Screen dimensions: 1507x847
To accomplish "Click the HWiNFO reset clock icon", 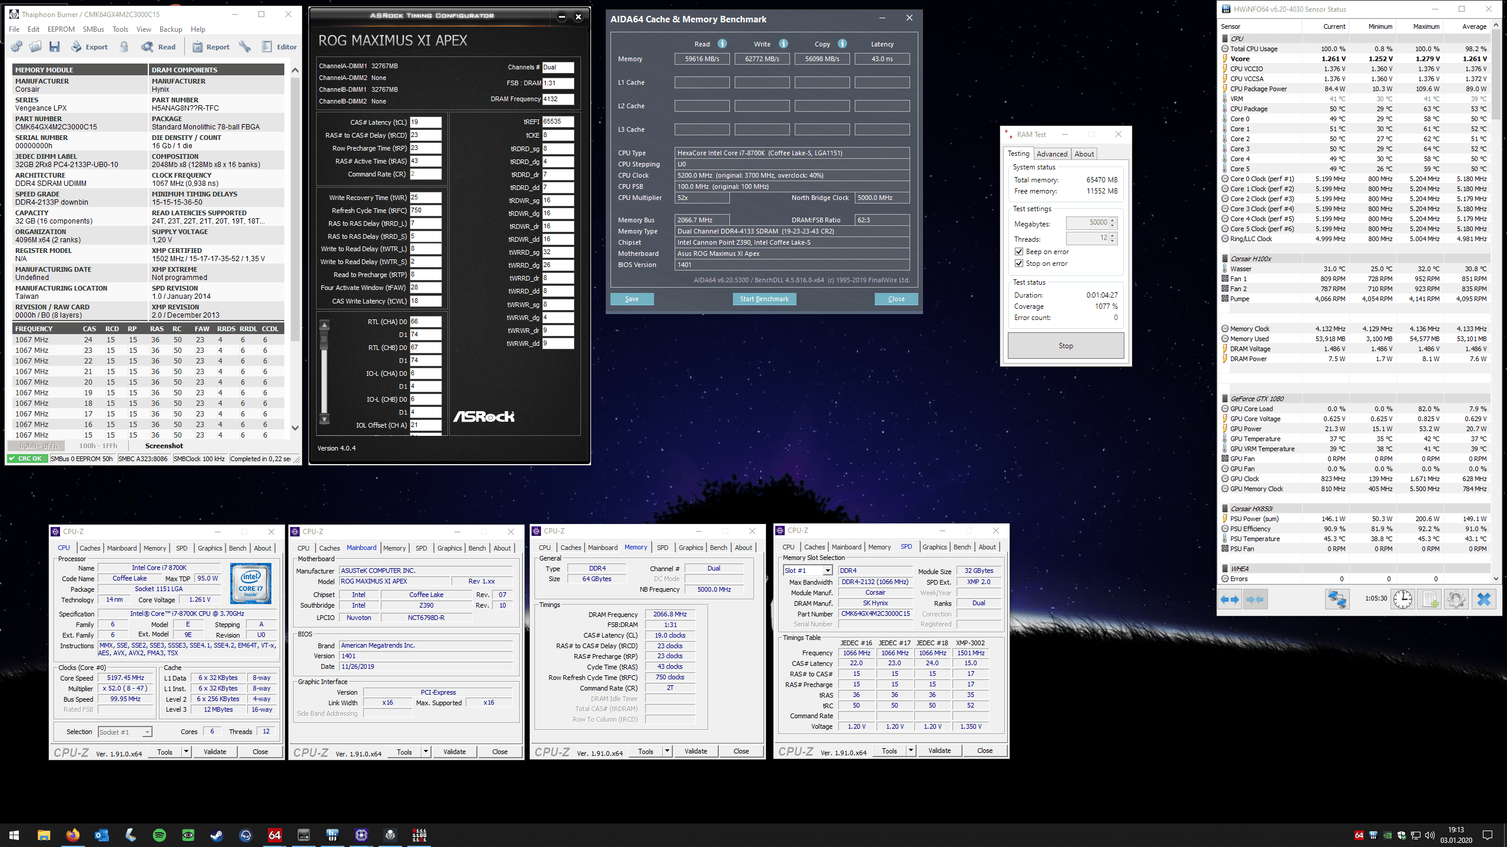I will pyautogui.click(x=1403, y=599).
